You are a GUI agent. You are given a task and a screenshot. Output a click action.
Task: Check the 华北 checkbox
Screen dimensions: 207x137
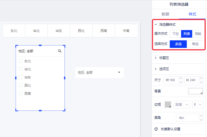(x=21, y=69)
